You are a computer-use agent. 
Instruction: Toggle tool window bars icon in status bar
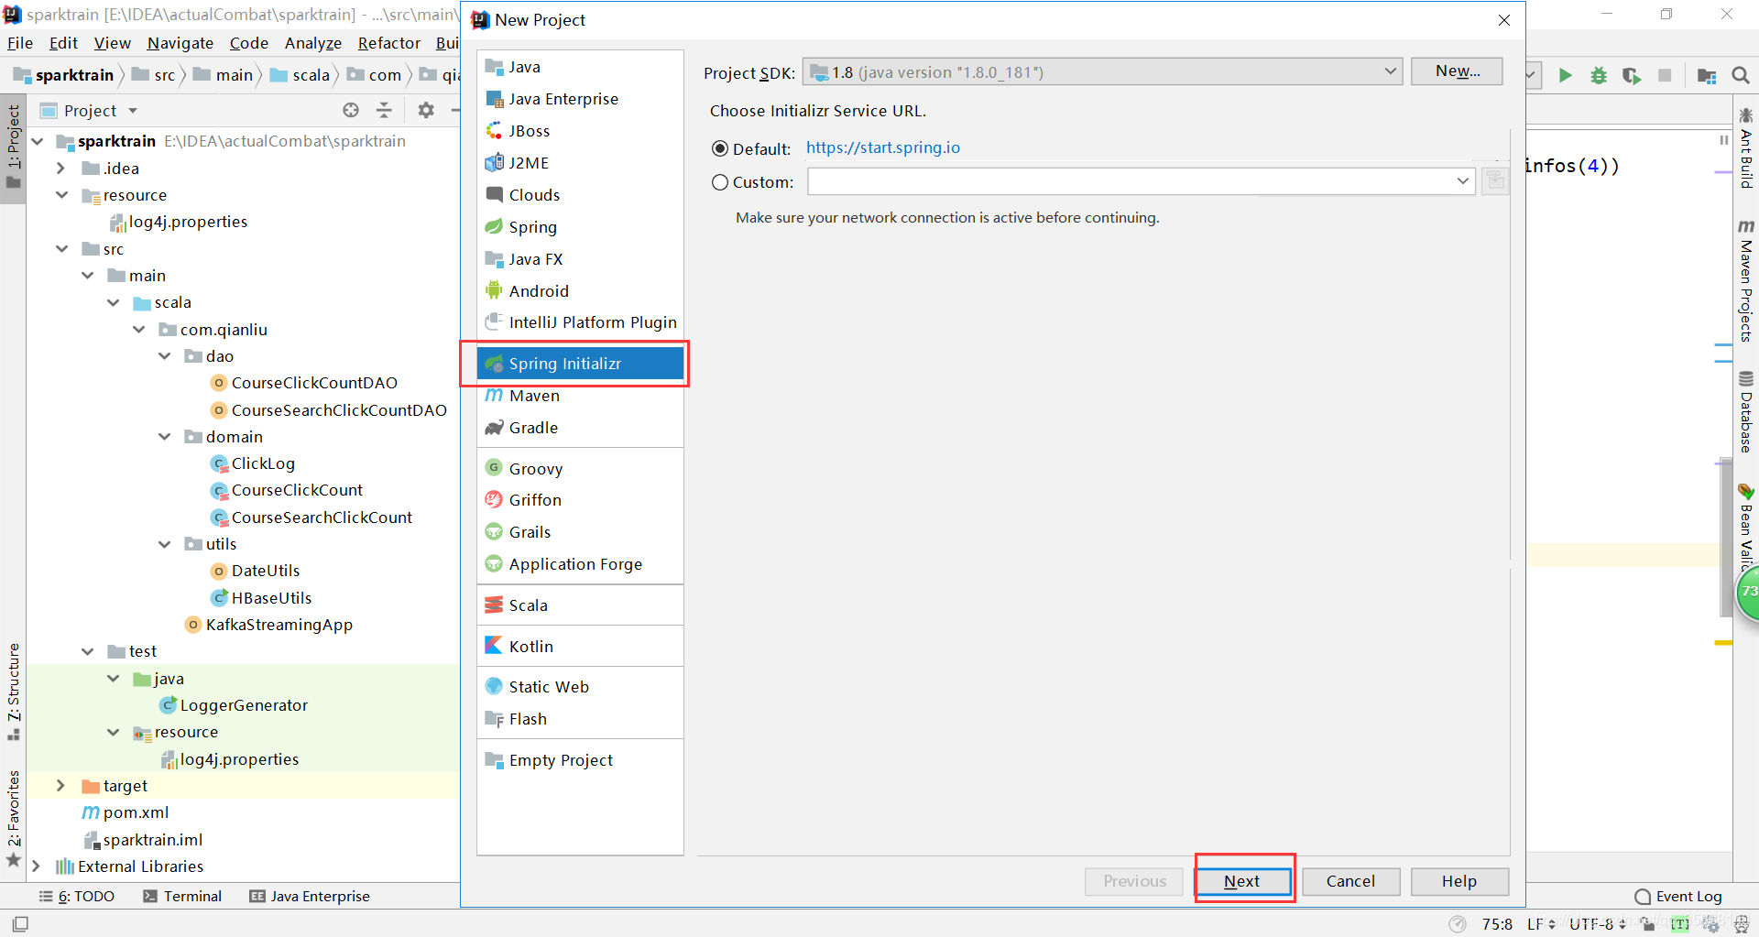click(20, 923)
